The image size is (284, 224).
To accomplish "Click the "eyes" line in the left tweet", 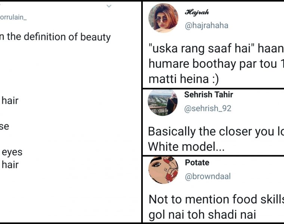I will click(12, 152).
